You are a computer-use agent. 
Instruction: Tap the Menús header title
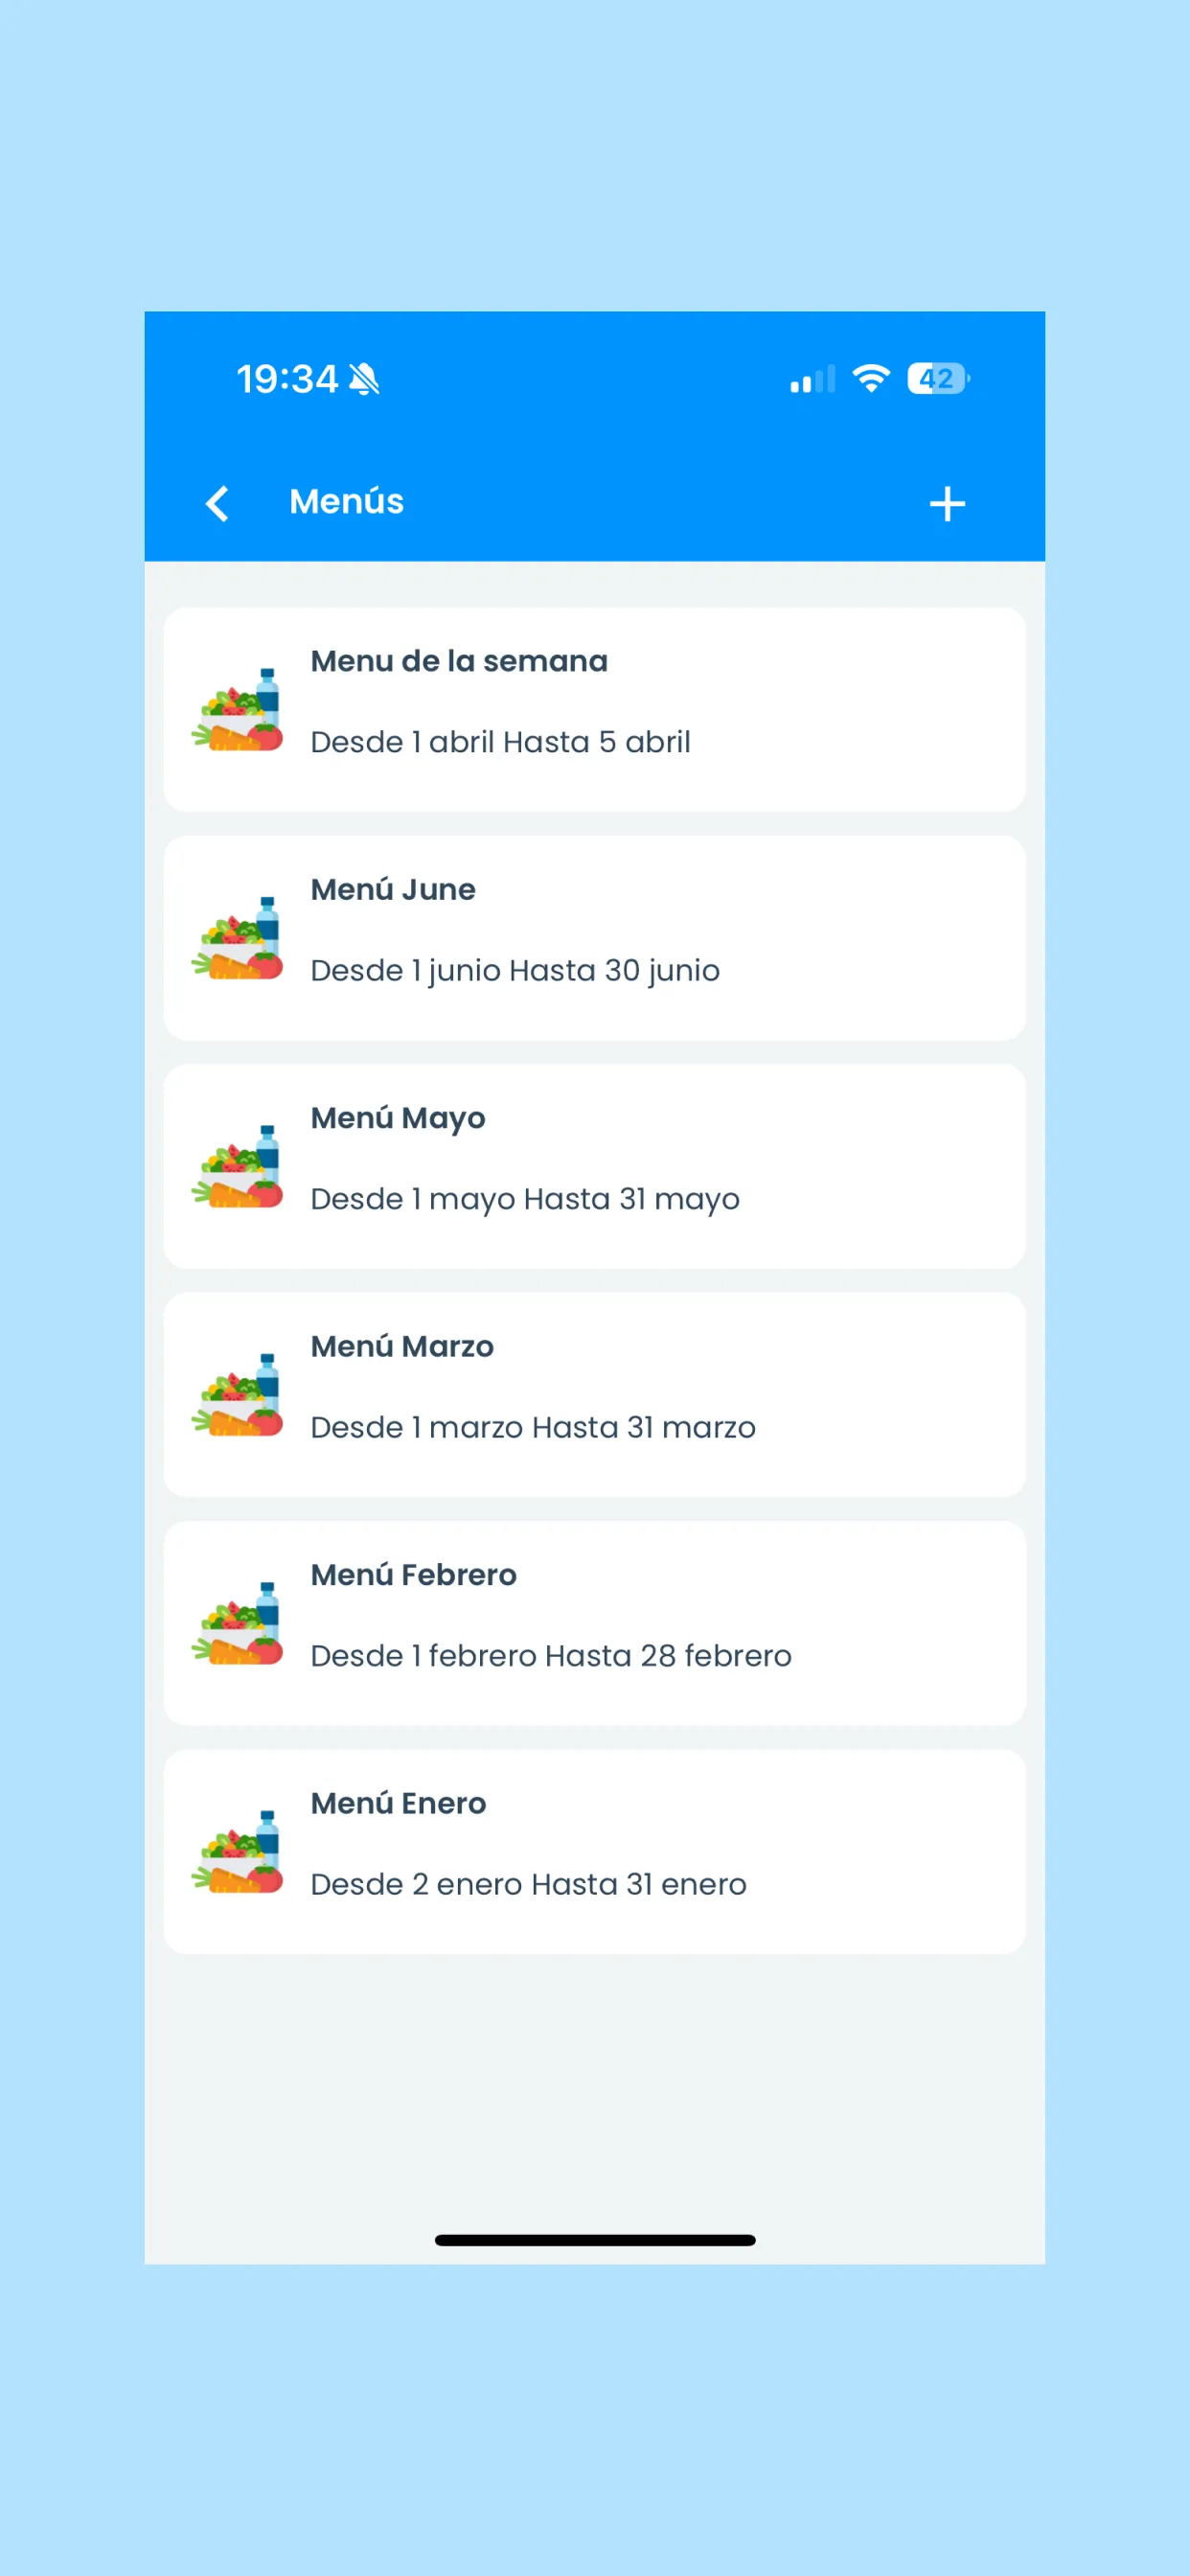tap(346, 501)
